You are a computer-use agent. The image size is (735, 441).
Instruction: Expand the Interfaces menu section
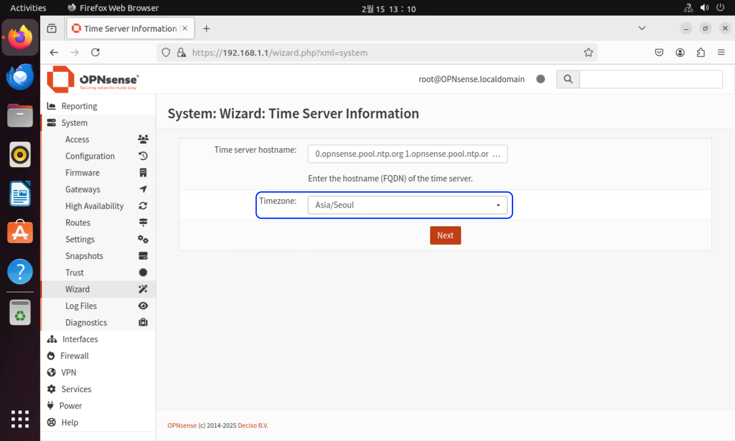pos(80,339)
